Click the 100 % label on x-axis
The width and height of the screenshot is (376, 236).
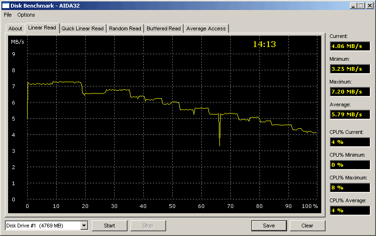point(309,206)
